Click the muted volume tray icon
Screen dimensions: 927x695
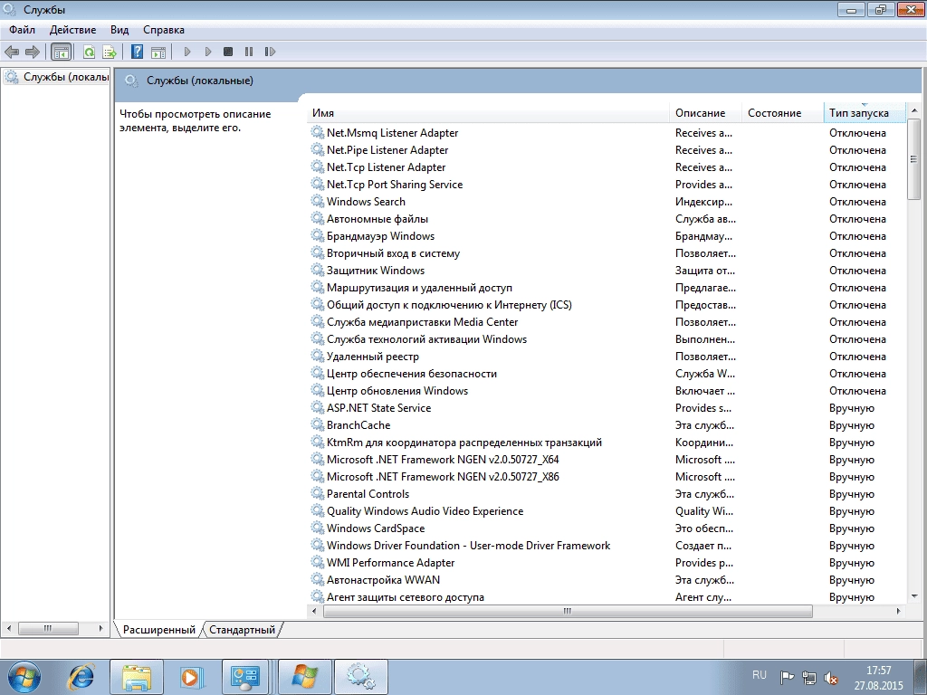[x=831, y=677]
